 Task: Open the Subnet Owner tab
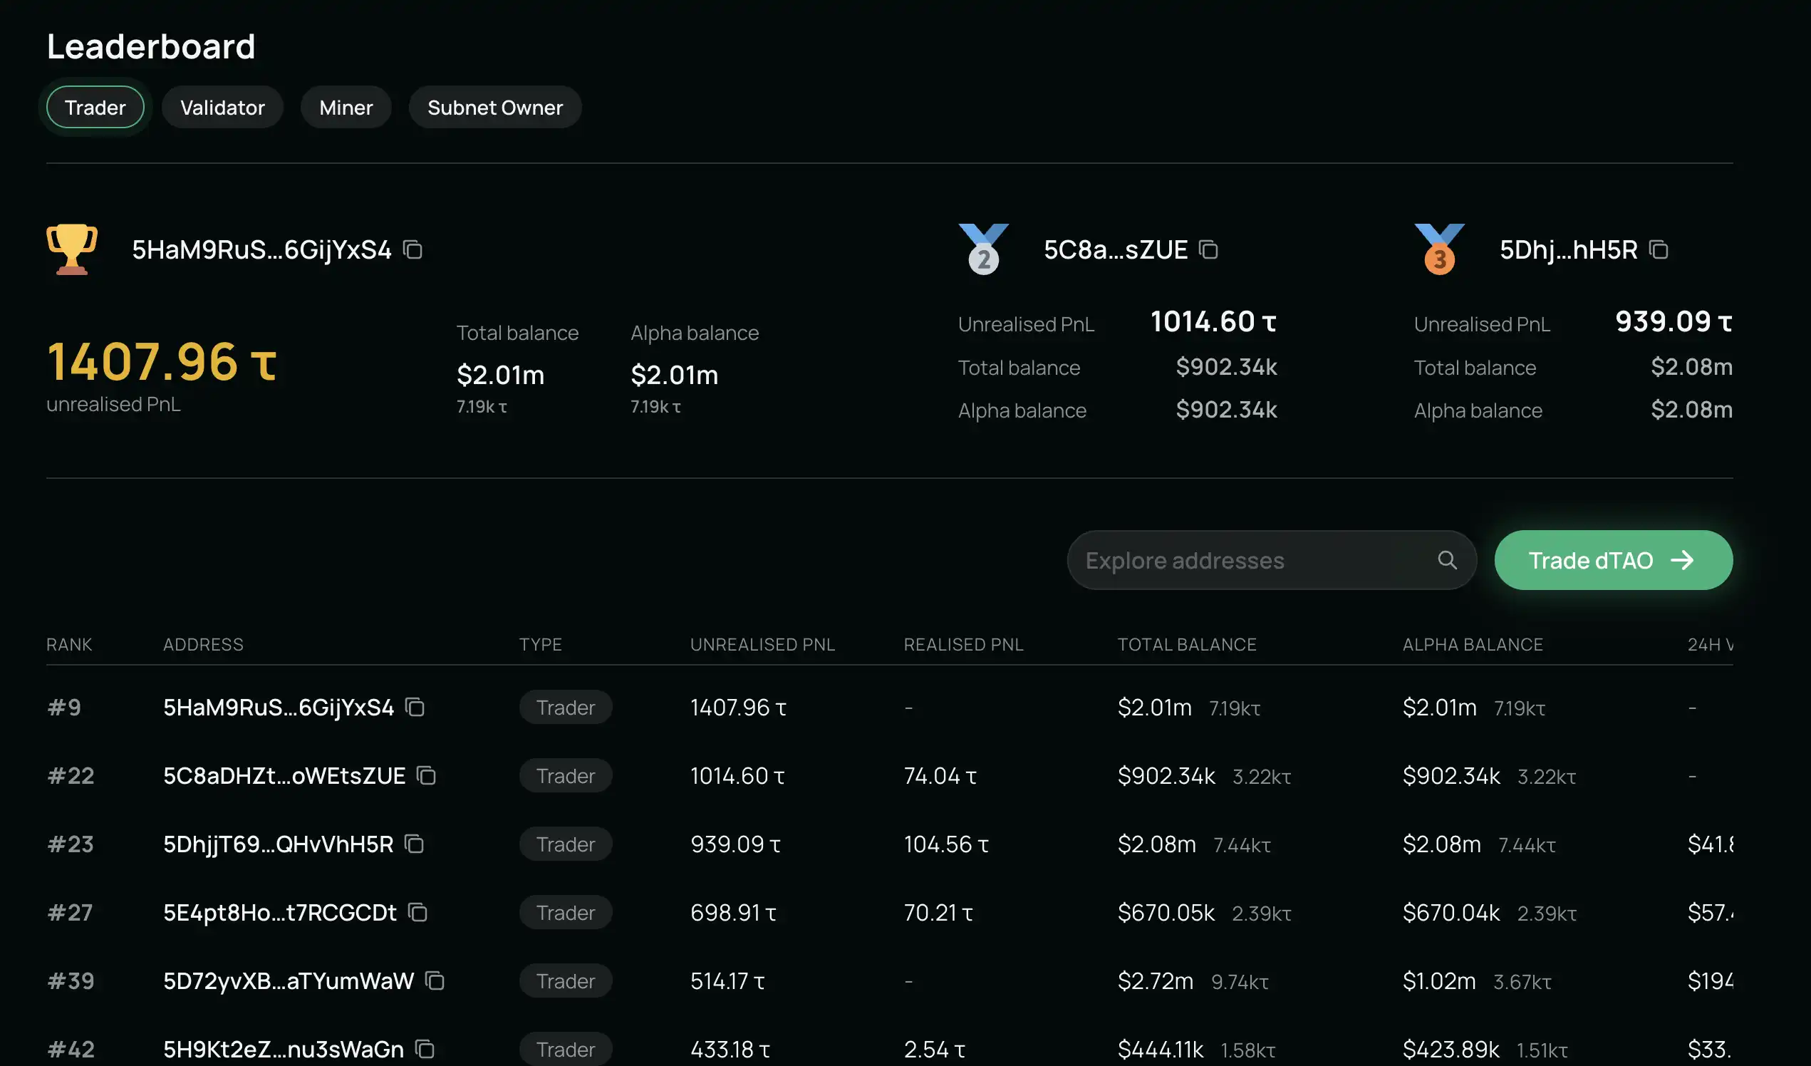[x=494, y=108]
